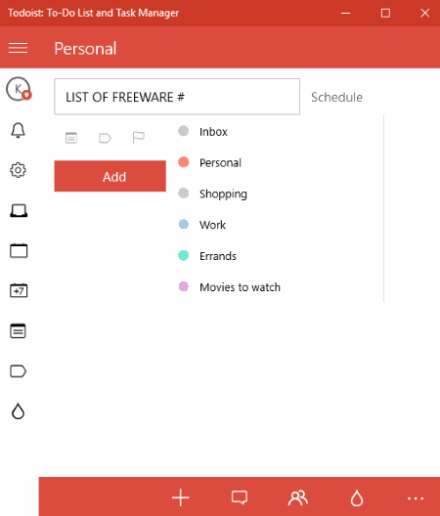Open Next 7 days icon in sidebar

[x=19, y=290]
